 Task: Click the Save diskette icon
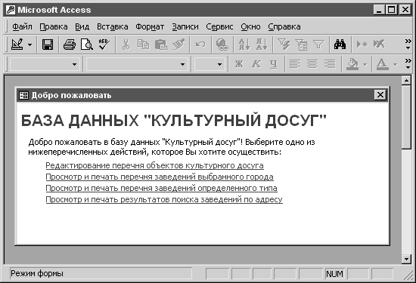pos(48,45)
